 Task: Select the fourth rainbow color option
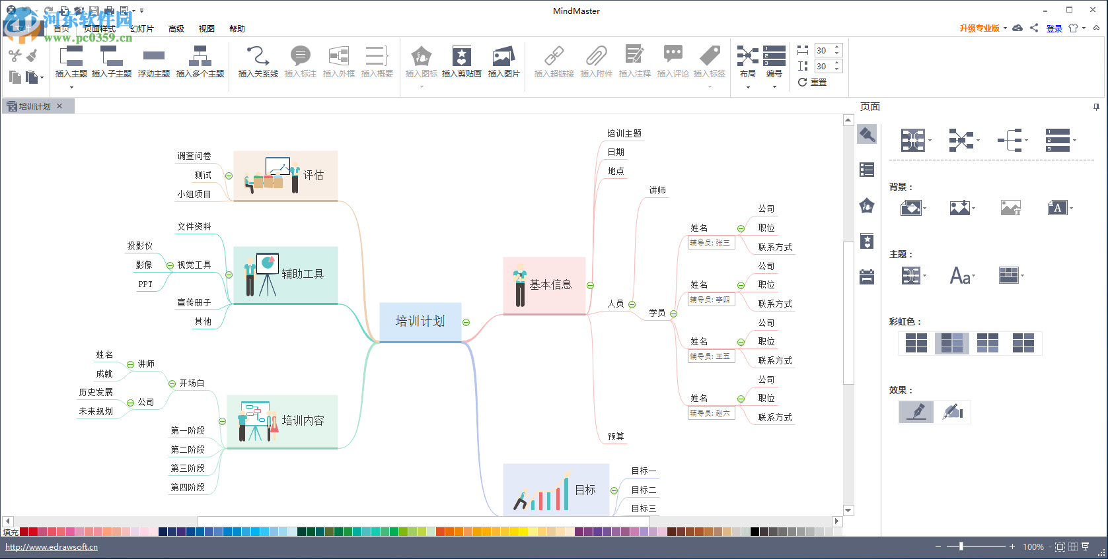pyautogui.click(x=1023, y=343)
